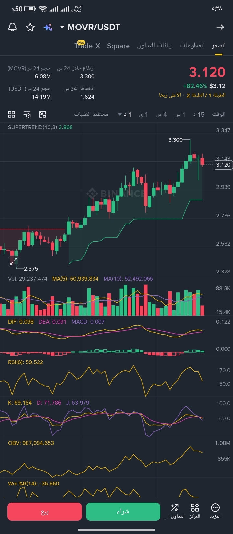Tap the status bar clock
The width and height of the screenshot is (233, 534).
click(x=217, y=9)
